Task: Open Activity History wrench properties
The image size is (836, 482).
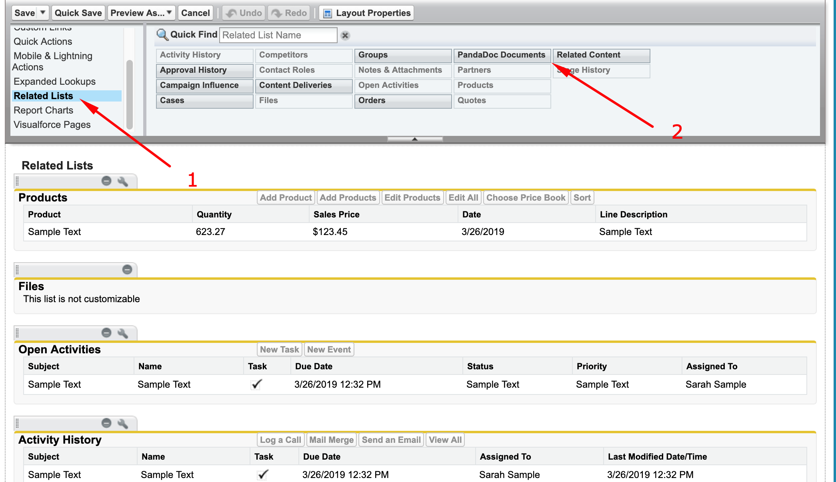Action: click(x=123, y=423)
